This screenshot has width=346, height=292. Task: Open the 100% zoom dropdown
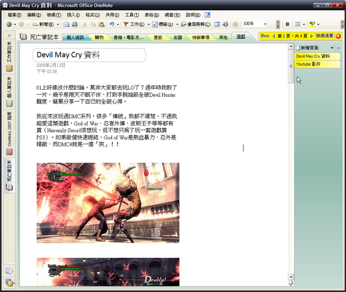265,24
